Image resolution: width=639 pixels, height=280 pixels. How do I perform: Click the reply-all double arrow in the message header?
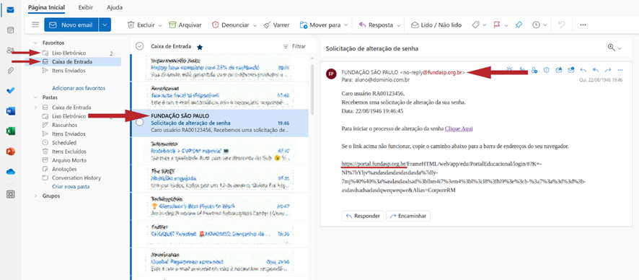[596, 70]
